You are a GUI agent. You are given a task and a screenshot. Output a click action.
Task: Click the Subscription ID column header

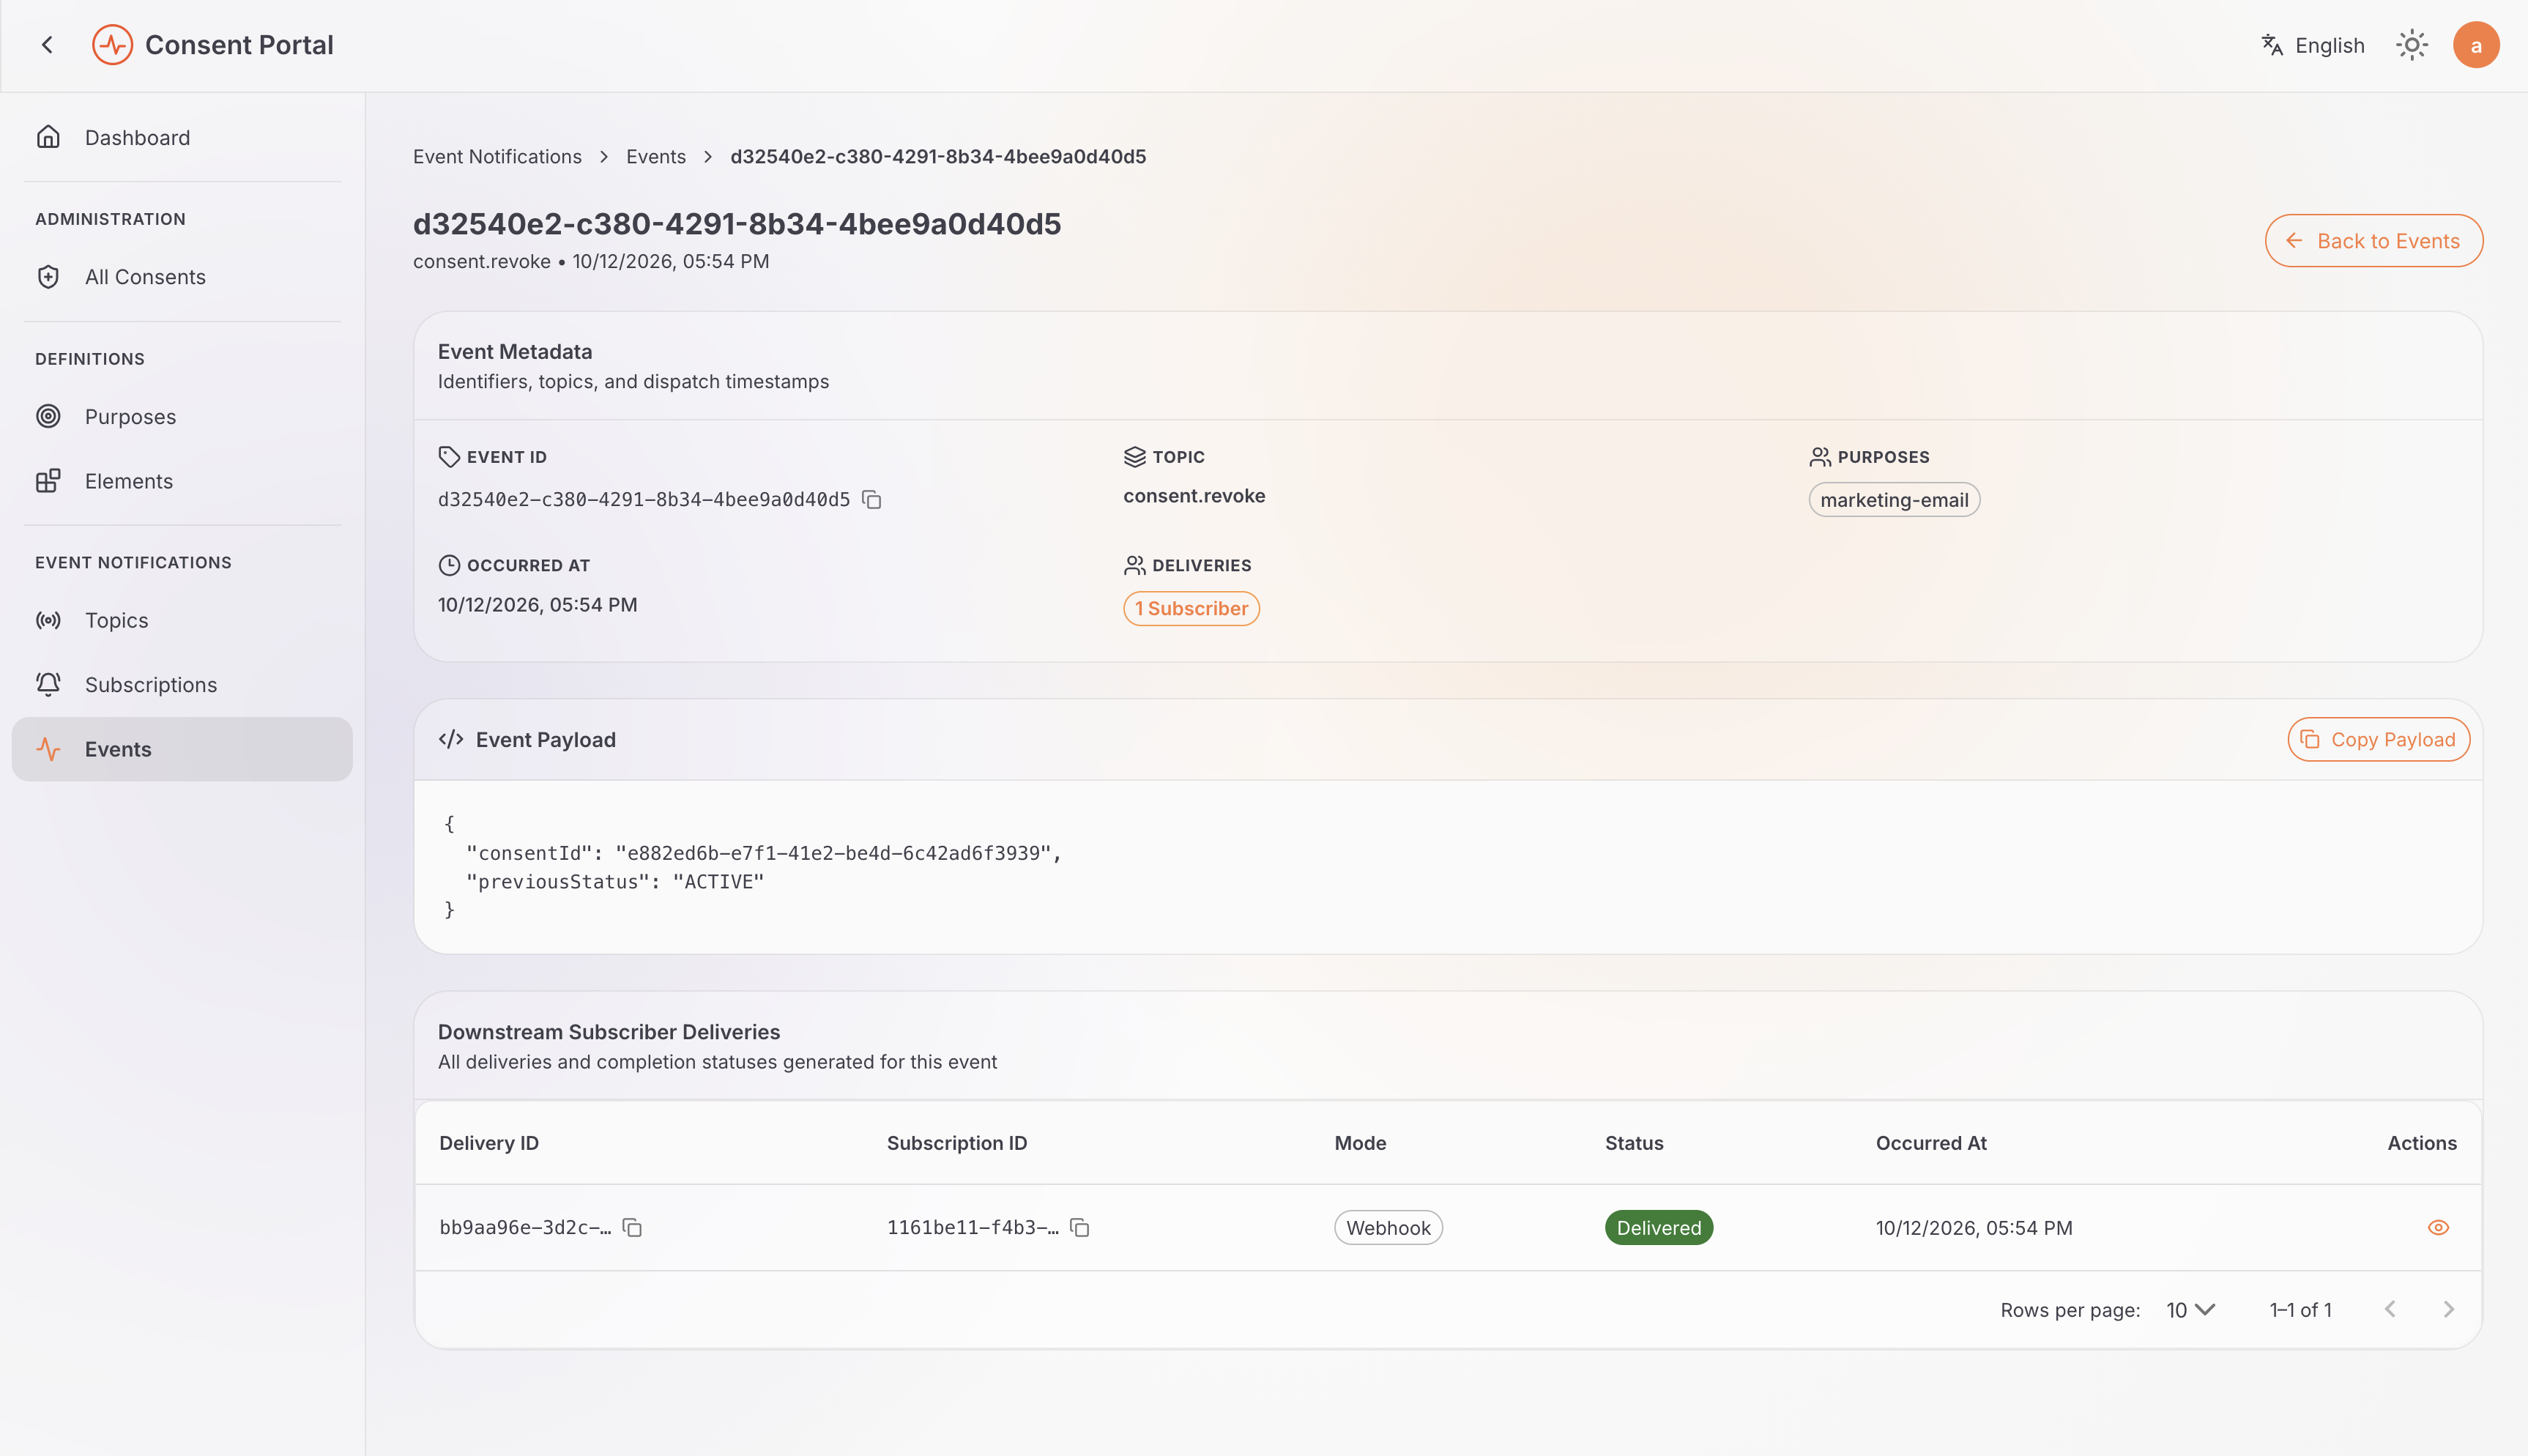click(956, 1143)
